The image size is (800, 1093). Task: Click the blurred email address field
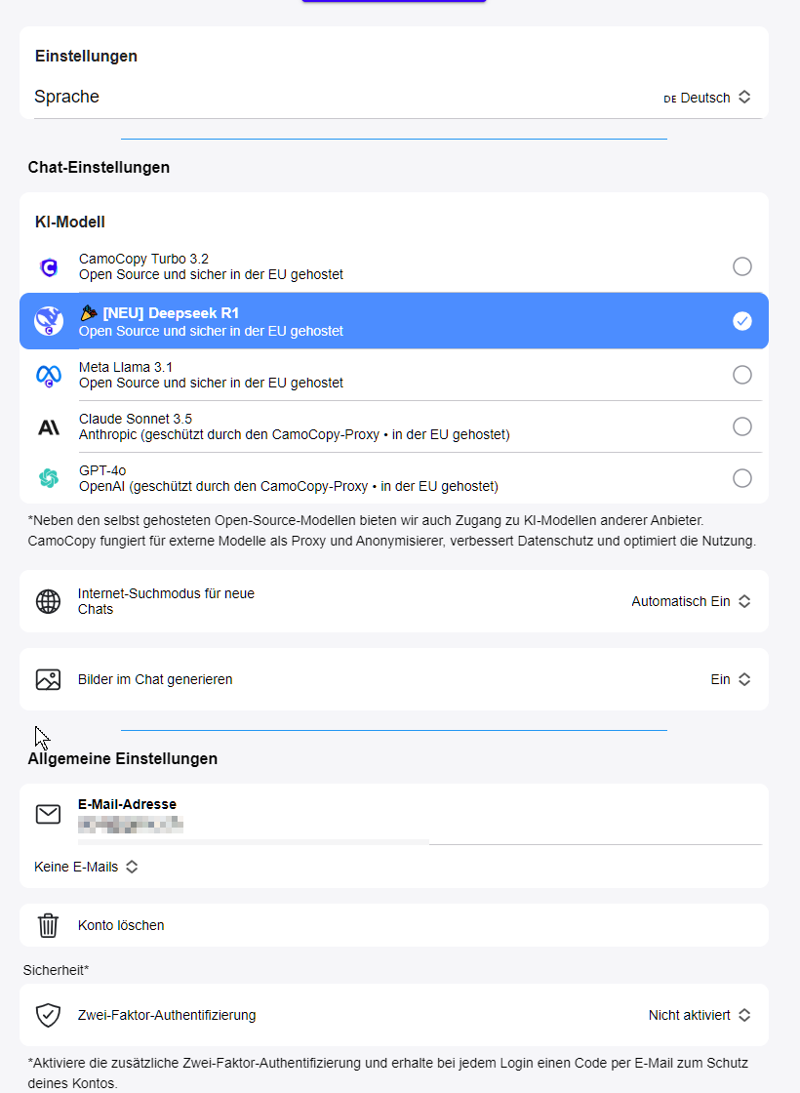point(131,826)
